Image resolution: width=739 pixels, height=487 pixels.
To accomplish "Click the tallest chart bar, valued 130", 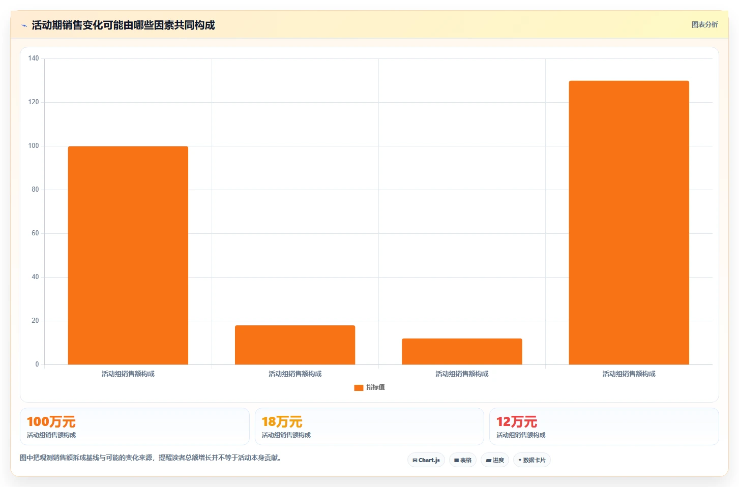I will (x=629, y=223).
